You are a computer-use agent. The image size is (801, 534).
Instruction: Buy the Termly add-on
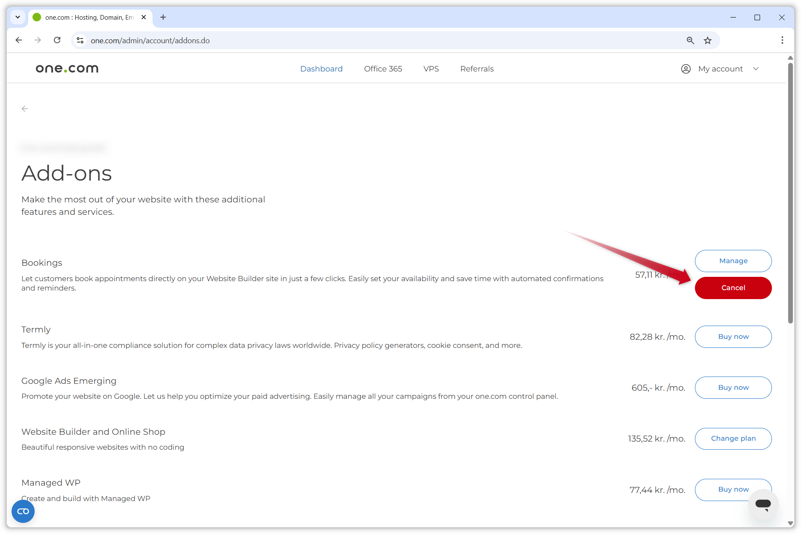tap(733, 336)
